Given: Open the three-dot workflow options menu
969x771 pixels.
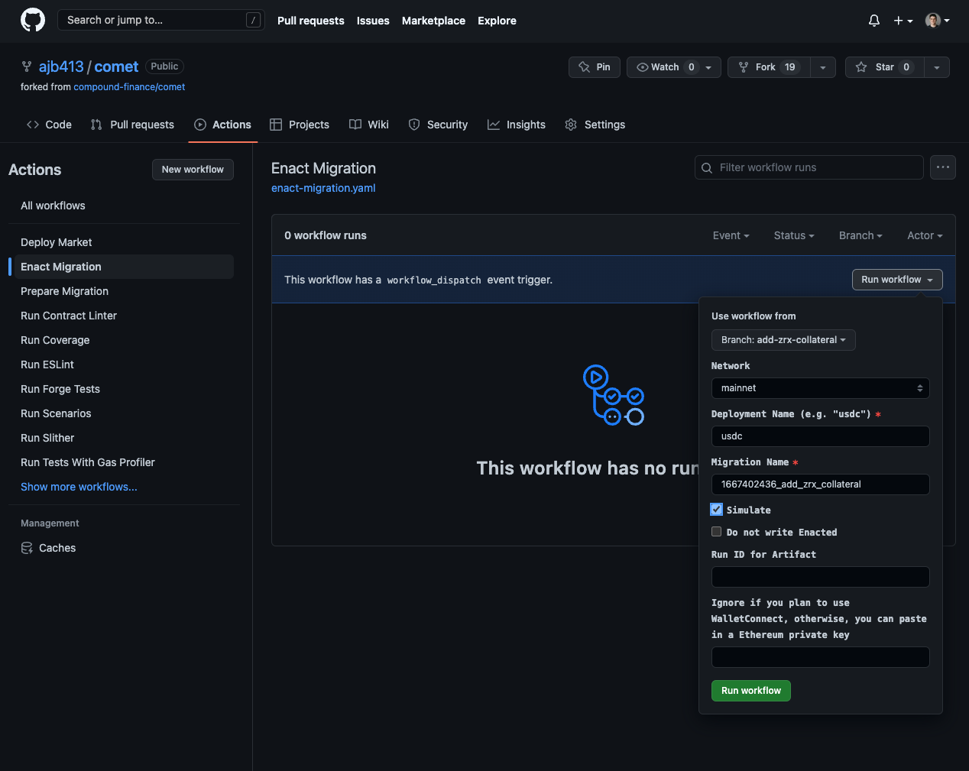Looking at the screenshot, I should [943, 167].
